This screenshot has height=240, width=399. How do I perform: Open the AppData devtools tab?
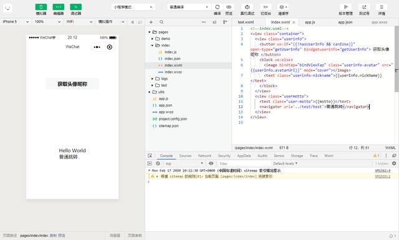click(x=244, y=156)
